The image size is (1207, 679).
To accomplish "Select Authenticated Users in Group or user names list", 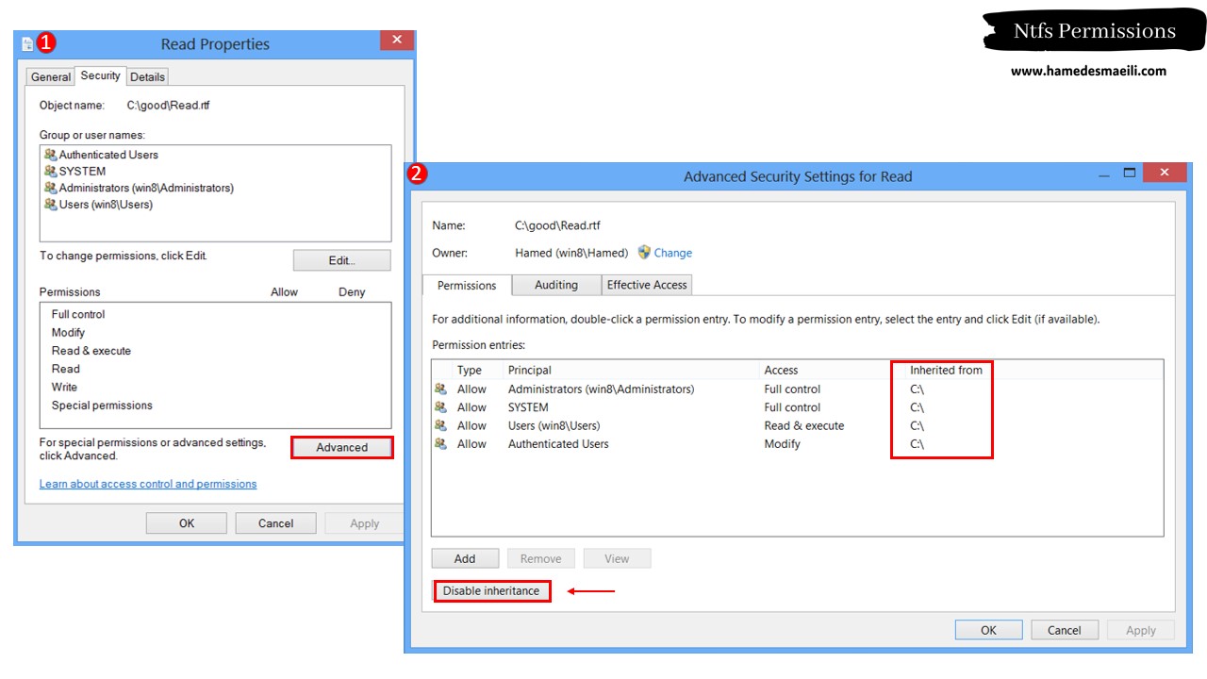I will point(108,155).
